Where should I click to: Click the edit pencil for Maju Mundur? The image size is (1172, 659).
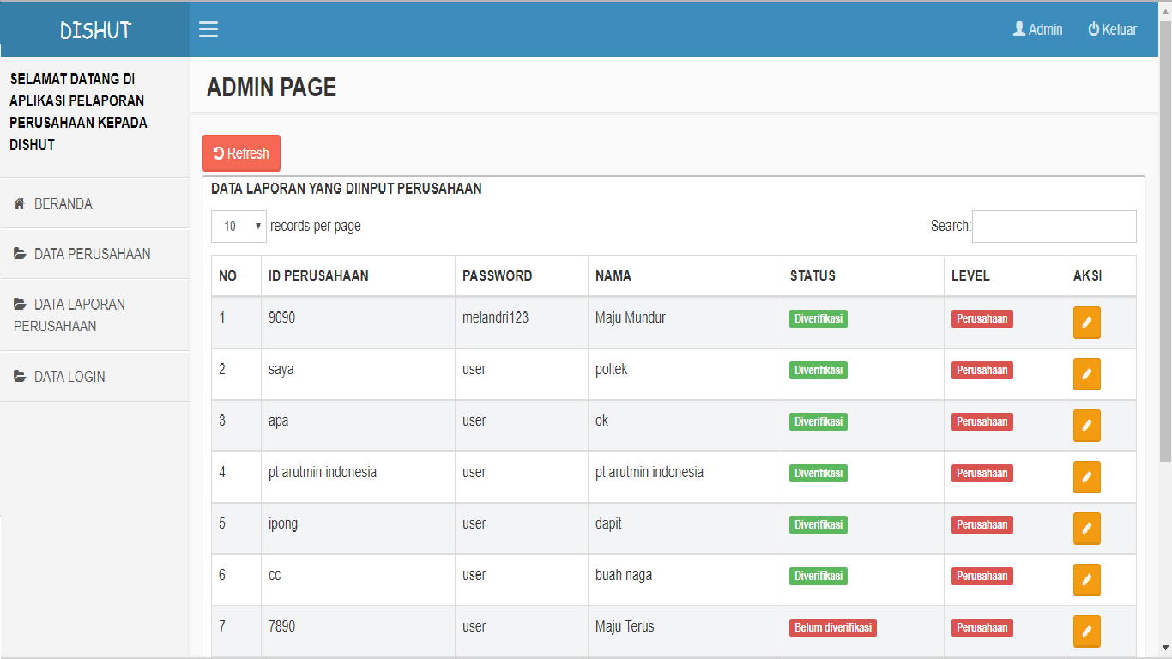tap(1086, 323)
